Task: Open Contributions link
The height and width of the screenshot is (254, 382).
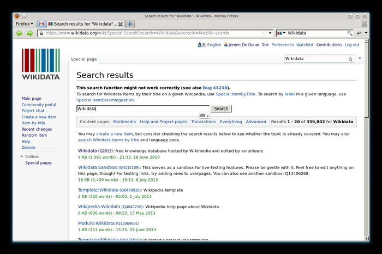Action: click(329, 45)
